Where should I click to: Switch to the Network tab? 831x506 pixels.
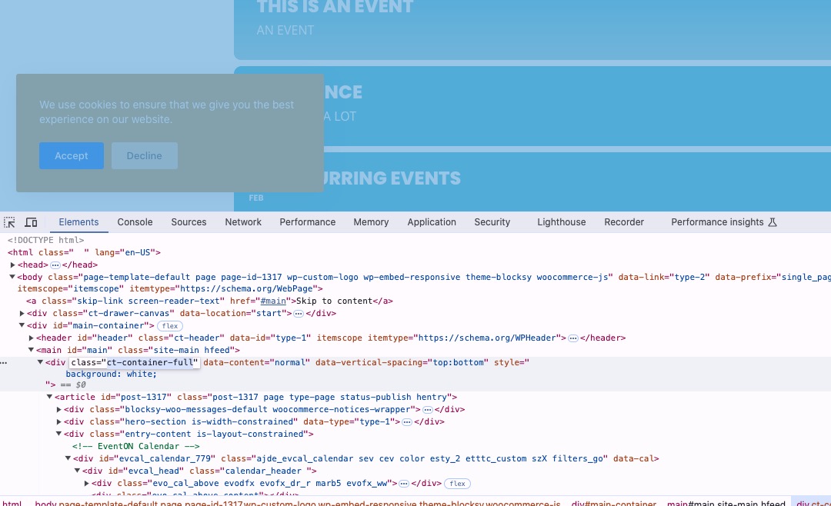[243, 222]
